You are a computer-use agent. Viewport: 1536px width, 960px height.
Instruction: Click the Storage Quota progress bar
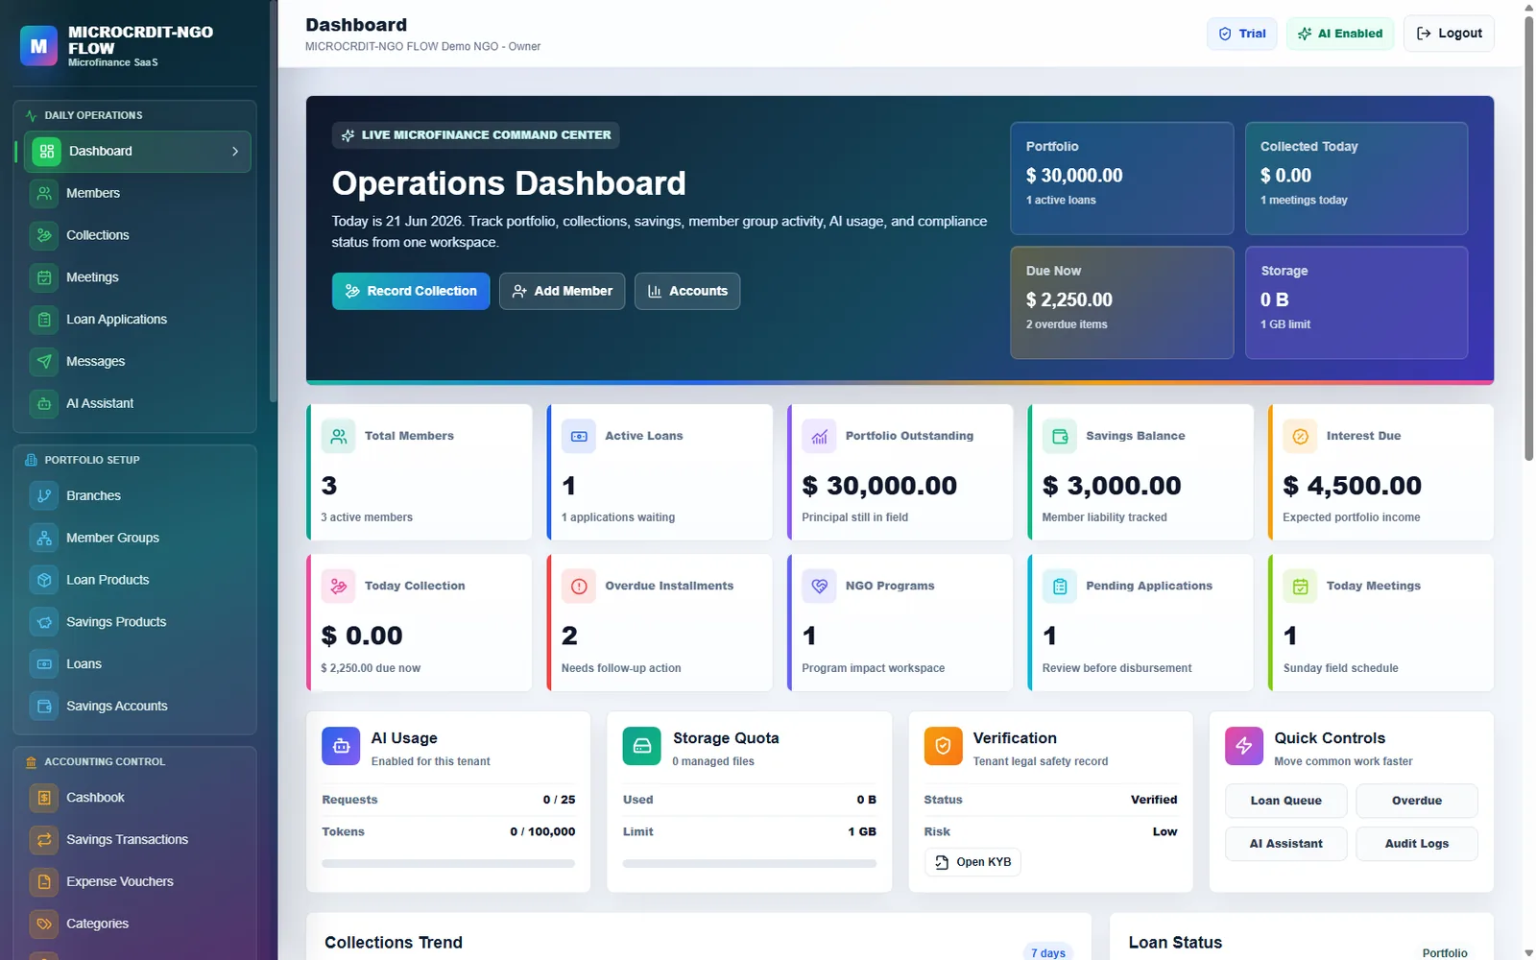coord(750,864)
